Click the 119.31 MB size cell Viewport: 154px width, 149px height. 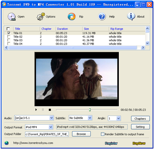tap(89, 33)
